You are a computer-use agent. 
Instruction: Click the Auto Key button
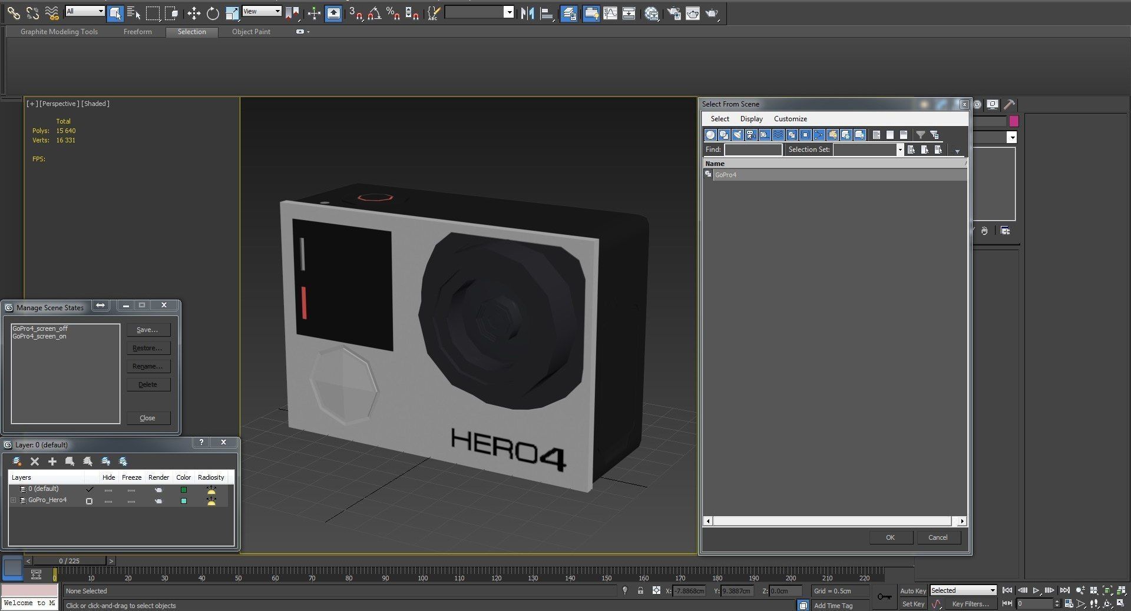point(913,590)
